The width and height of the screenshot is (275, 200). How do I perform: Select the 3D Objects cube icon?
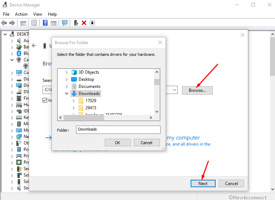(x=74, y=72)
